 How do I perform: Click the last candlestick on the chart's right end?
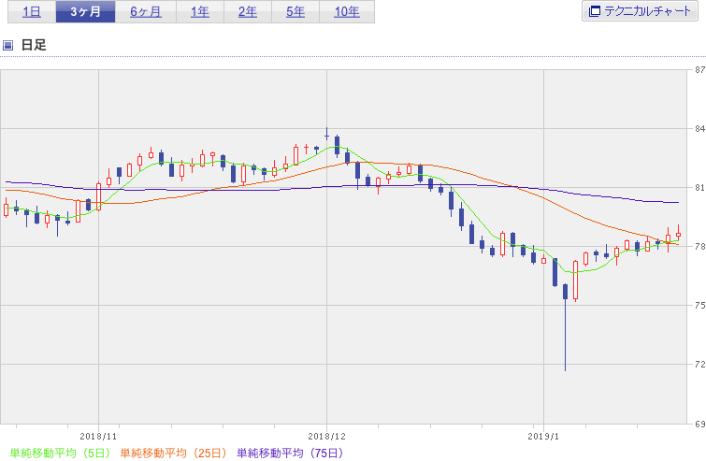pos(678,232)
